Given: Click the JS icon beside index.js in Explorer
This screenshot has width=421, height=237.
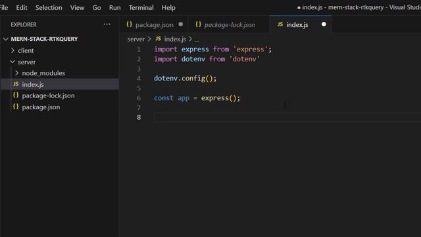Looking at the screenshot, I should click(16, 84).
